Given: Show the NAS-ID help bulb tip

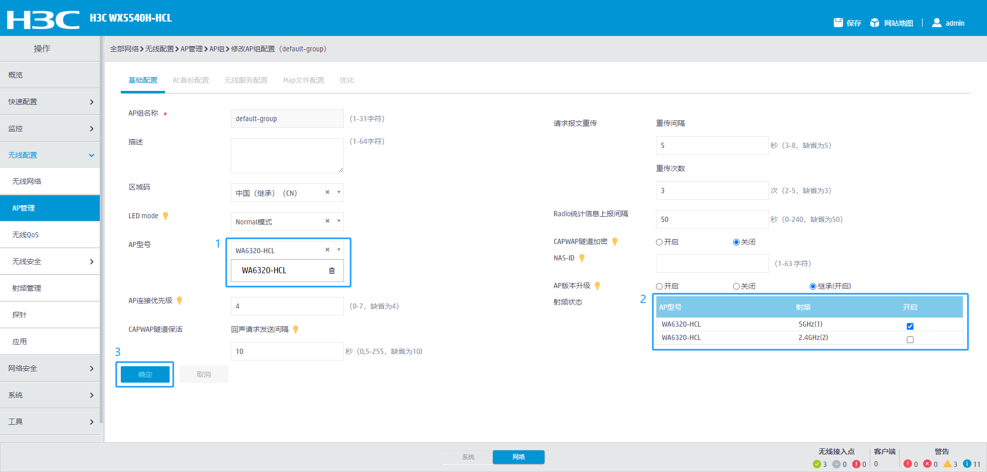Looking at the screenshot, I should click(582, 258).
